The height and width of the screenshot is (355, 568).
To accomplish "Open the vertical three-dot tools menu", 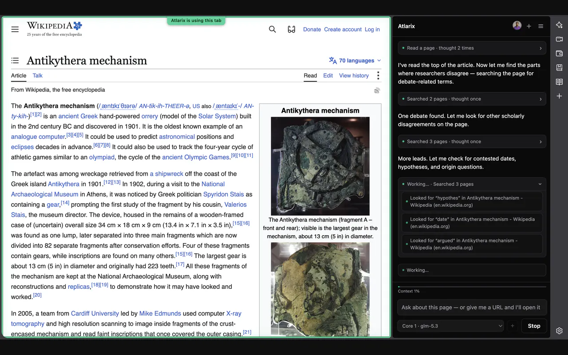I will pos(378,75).
